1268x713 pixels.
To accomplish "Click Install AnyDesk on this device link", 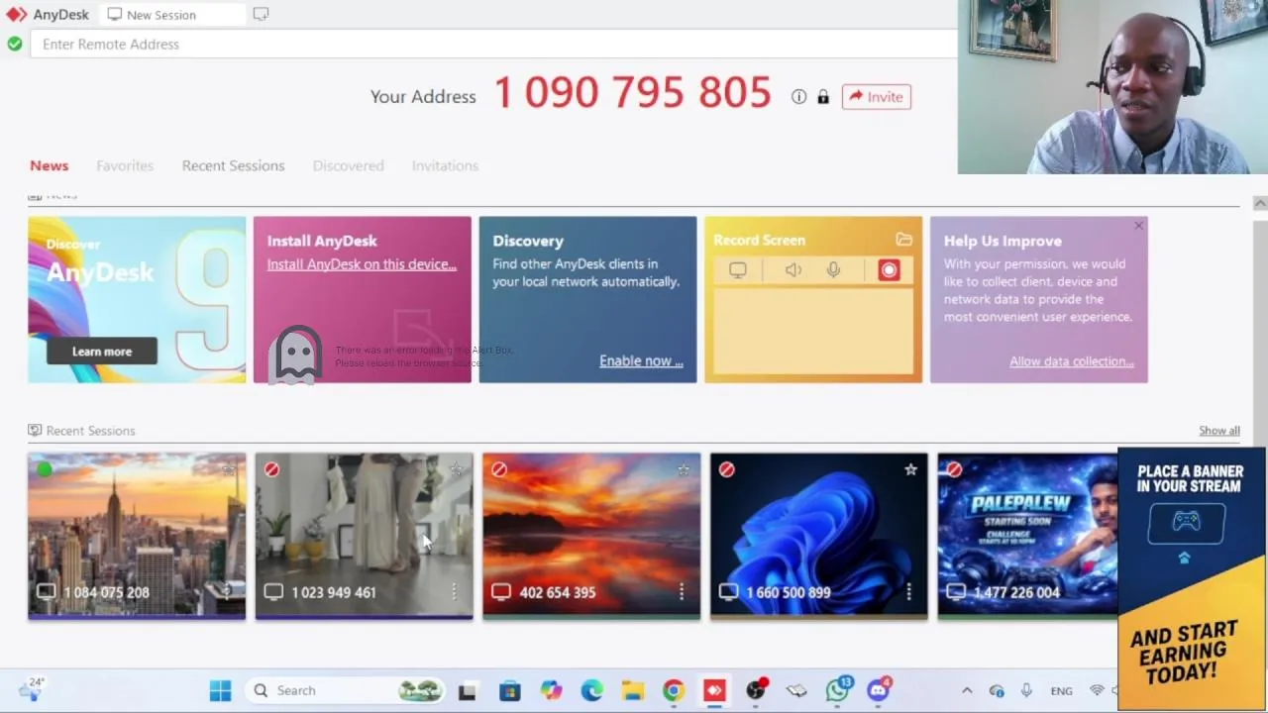I will [362, 264].
